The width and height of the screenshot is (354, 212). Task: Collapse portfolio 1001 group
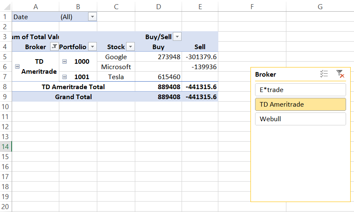(65, 77)
